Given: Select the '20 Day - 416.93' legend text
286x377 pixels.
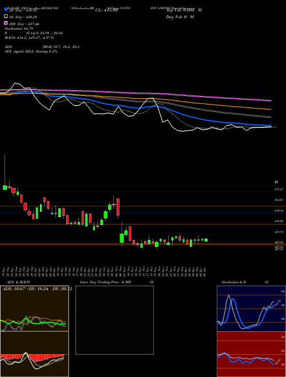Looking at the screenshot, I should [x=23, y=10].
